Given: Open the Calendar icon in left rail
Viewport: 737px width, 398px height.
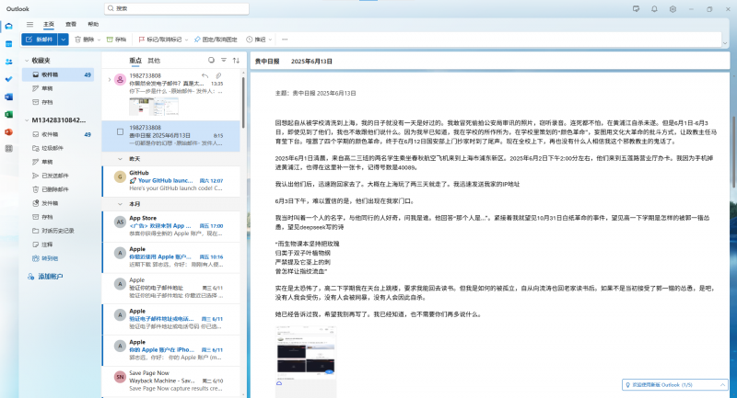Looking at the screenshot, I should coord(8,44).
